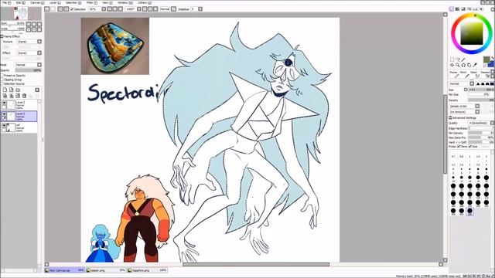
Task: Select the Select pen tool
Action: pyautogui.click(x=474, y=74)
